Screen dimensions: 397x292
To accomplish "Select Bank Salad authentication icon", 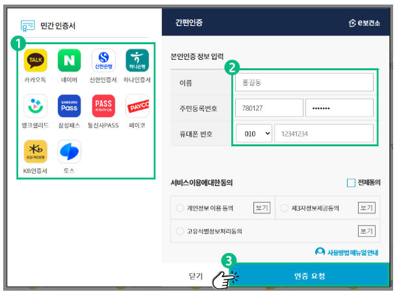I will click(36, 106).
